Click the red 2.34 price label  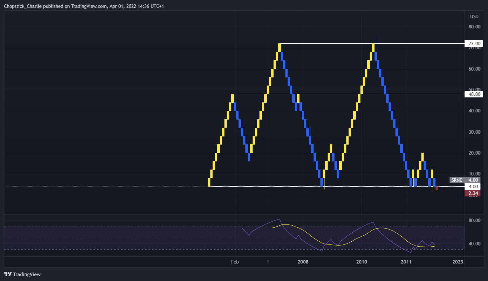[x=472, y=193]
